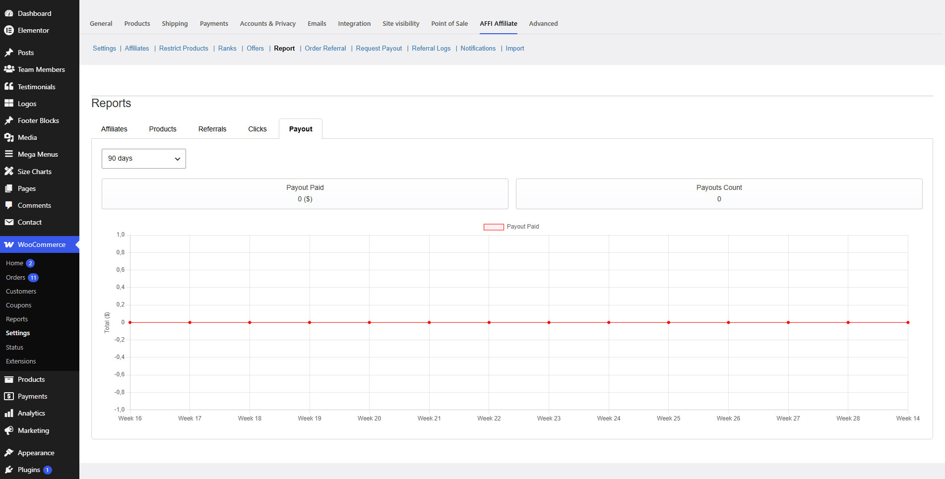Click the Contact envelope icon
This screenshot has height=479, width=945.
[9, 222]
